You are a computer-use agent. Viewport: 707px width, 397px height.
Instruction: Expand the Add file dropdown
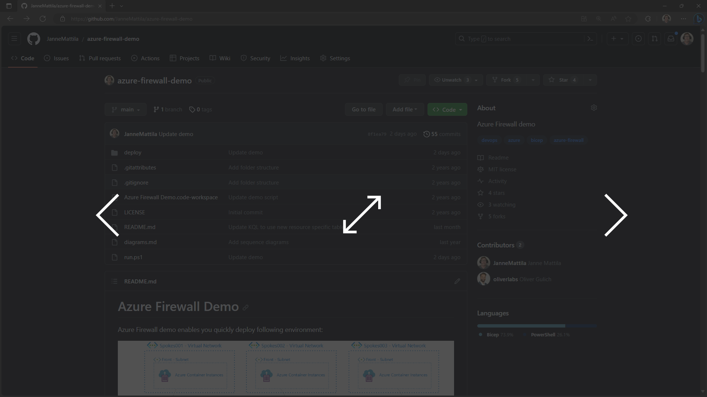[x=405, y=110]
